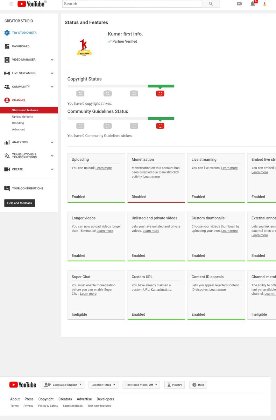Click the saddest gray face under Community Guidelines
The image size is (276, 420).
click(80, 126)
